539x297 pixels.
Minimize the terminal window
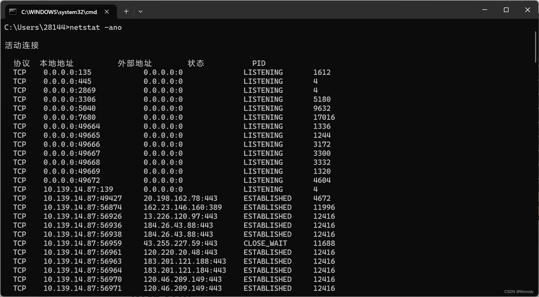click(485, 10)
